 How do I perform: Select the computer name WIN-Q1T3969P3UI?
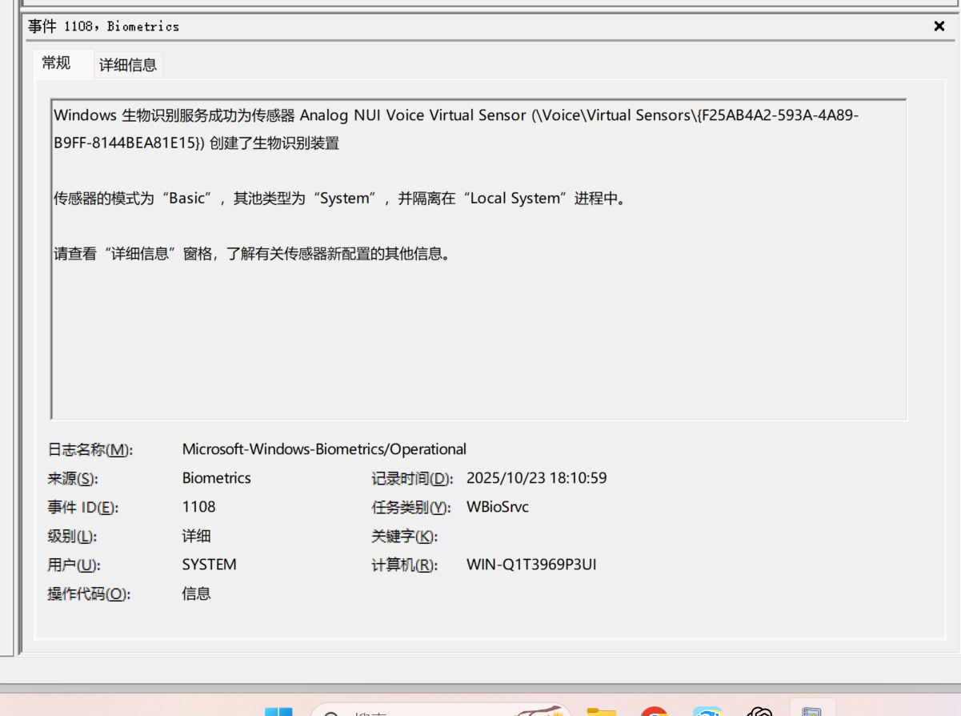pyautogui.click(x=531, y=565)
